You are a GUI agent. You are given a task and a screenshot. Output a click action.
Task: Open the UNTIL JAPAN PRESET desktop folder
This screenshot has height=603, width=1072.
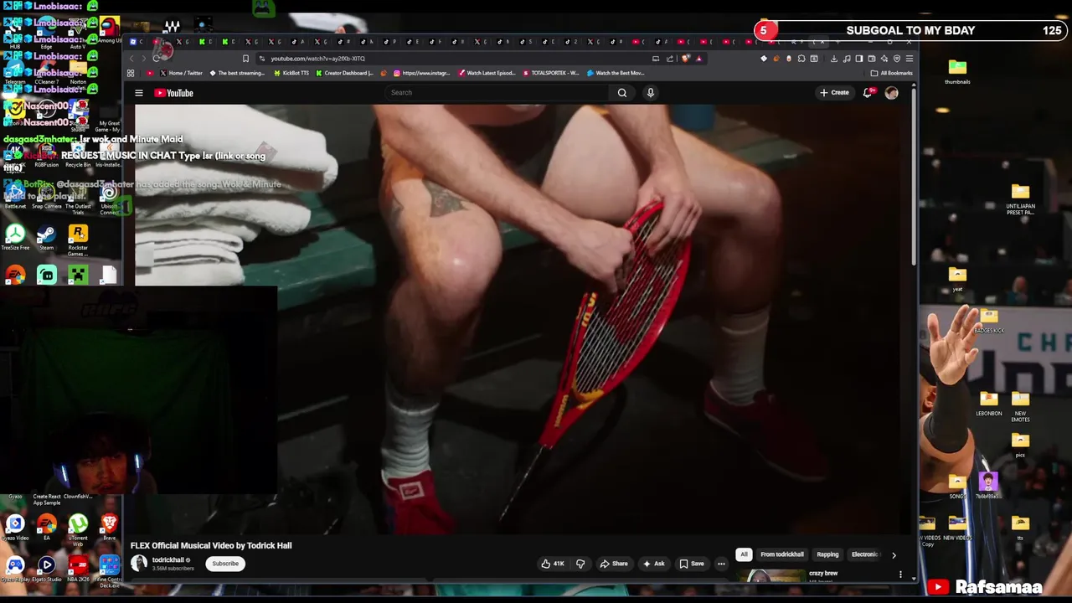tap(1020, 199)
